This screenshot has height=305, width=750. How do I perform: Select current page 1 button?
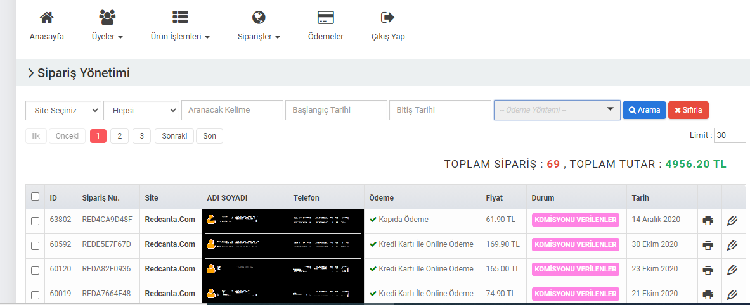(x=98, y=136)
